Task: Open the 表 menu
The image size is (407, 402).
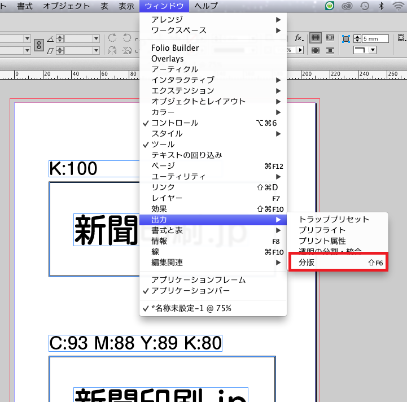Action: pos(104,6)
